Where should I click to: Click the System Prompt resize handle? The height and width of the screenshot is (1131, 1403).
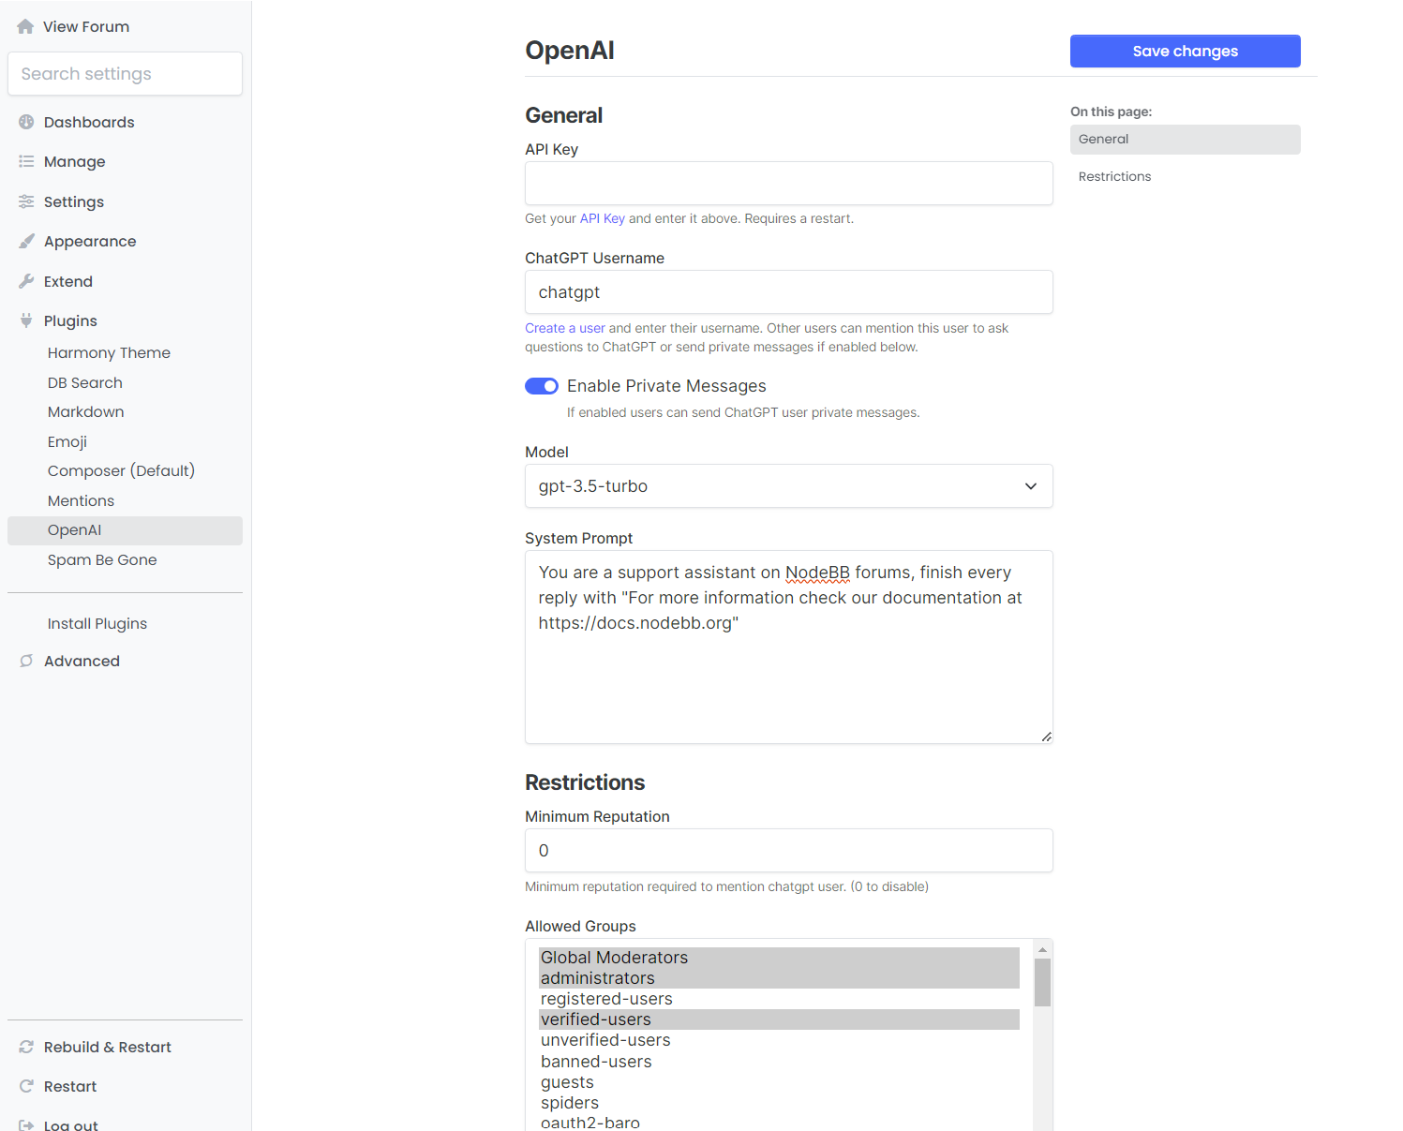point(1046,737)
